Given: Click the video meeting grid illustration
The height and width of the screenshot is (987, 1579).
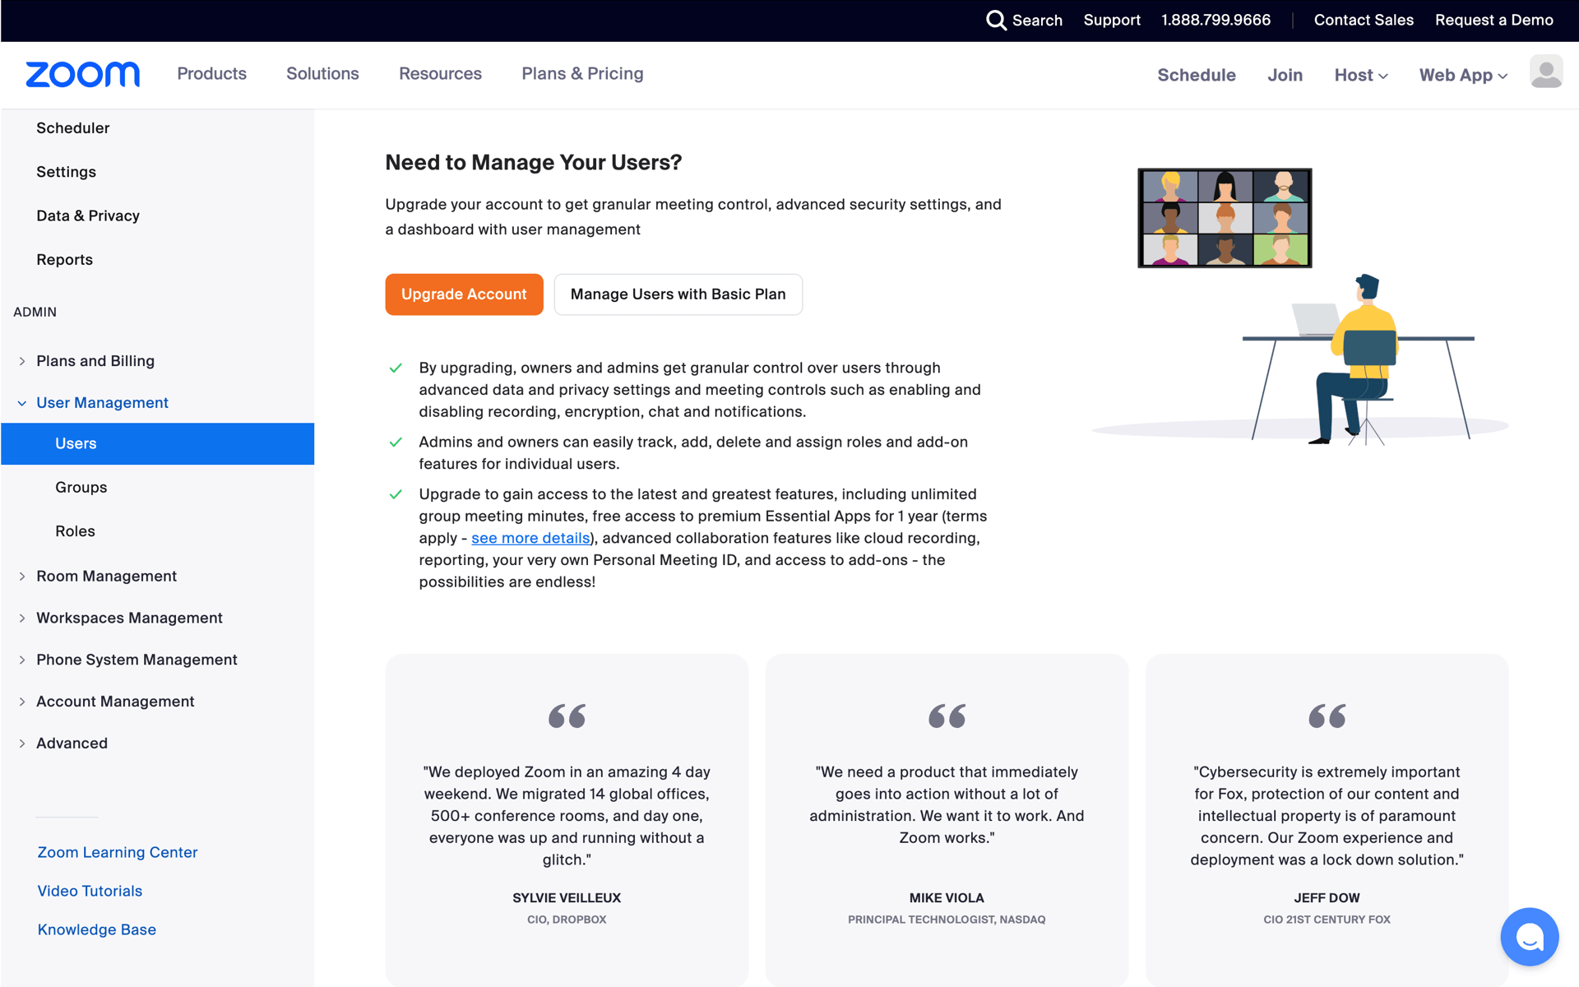Looking at the screenshot, I should pos(1225,218).
